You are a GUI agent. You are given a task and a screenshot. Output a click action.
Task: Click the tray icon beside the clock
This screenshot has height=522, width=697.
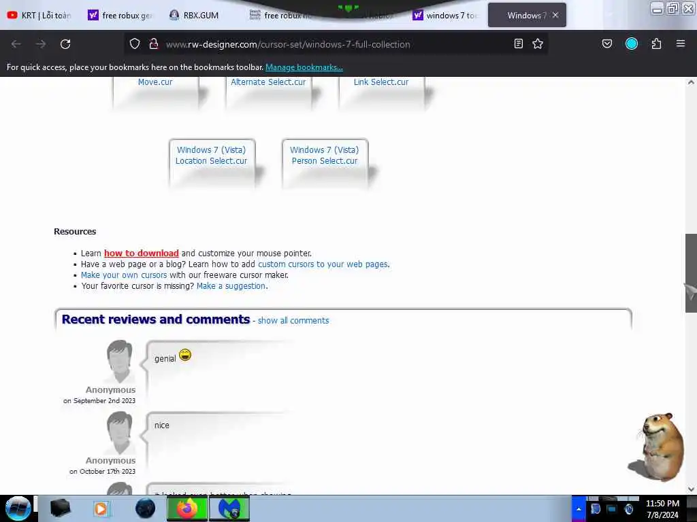coord(629,509)
